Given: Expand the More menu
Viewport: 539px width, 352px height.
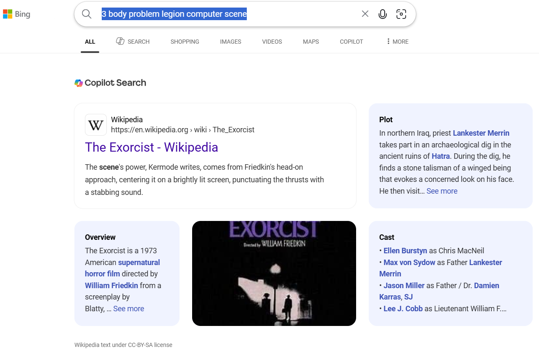Looking at the screenshot, I should click(x=397, y=42).
